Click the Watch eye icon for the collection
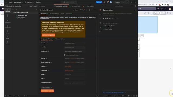The height and width of the screenshot is (97, 173). point(89,10)
